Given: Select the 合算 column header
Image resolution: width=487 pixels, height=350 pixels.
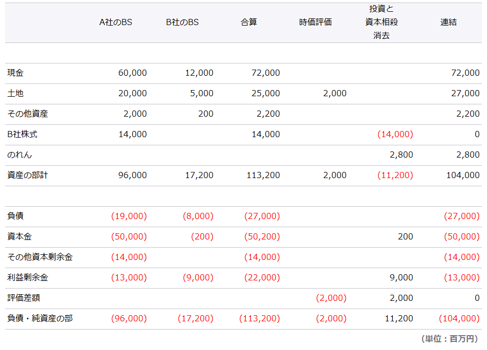Looking at the screenshot, I should coord(249,23).
